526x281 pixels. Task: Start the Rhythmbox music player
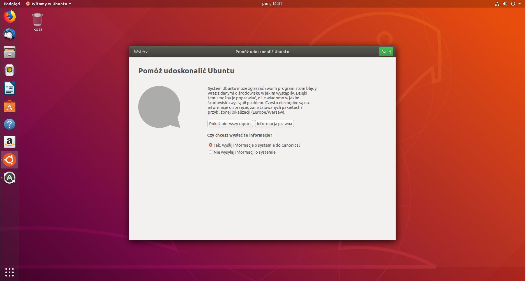tap(9, 70)
